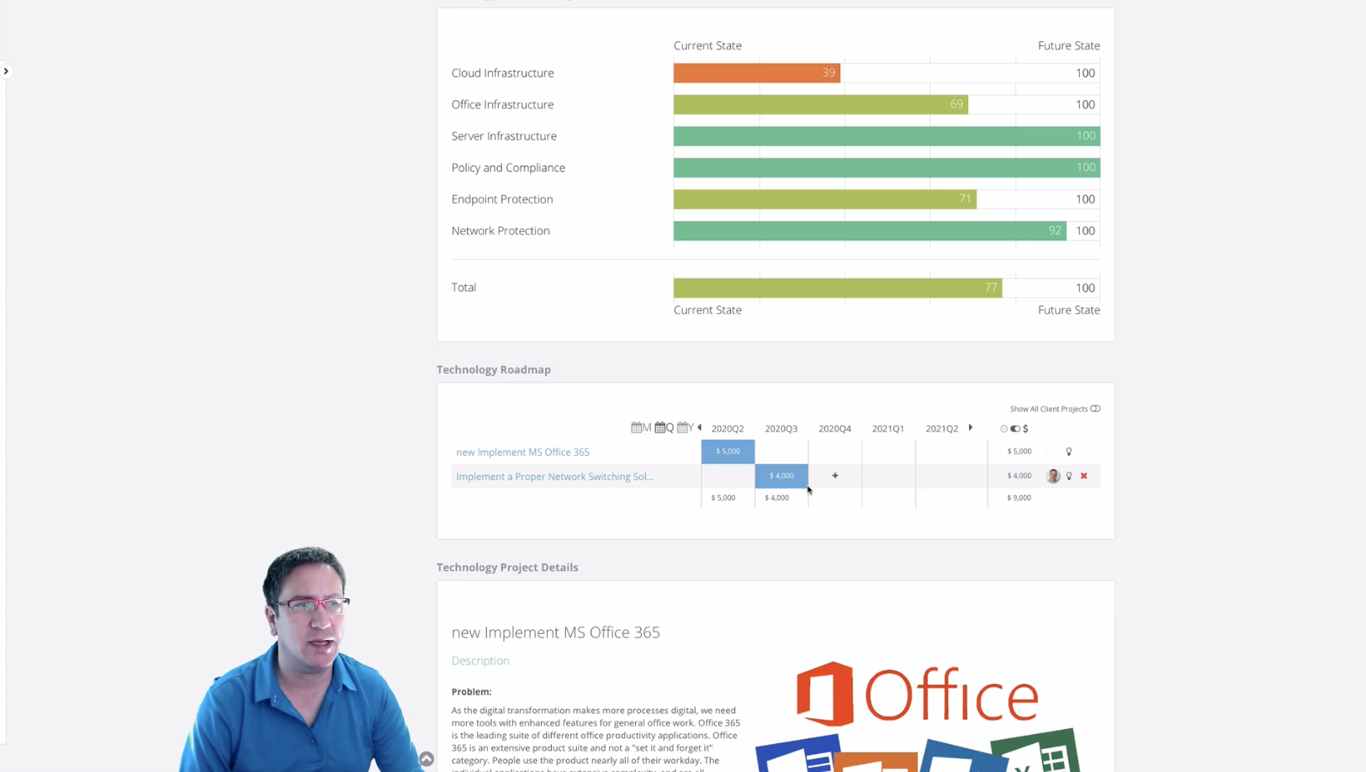Click the Technology Project Details heading

(507, 567)
